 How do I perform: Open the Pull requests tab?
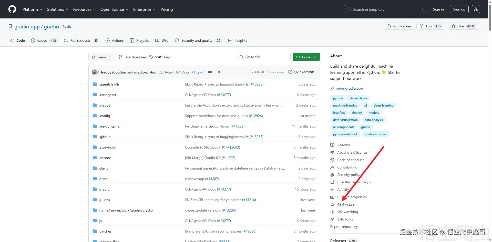(x=81, y=40)
